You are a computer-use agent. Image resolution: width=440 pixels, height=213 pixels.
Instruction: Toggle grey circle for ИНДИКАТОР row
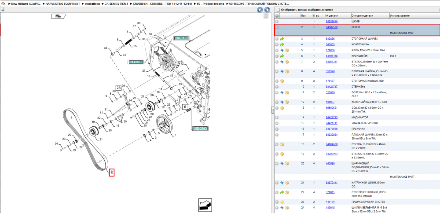pyautogui.click(x=277, y=118)
